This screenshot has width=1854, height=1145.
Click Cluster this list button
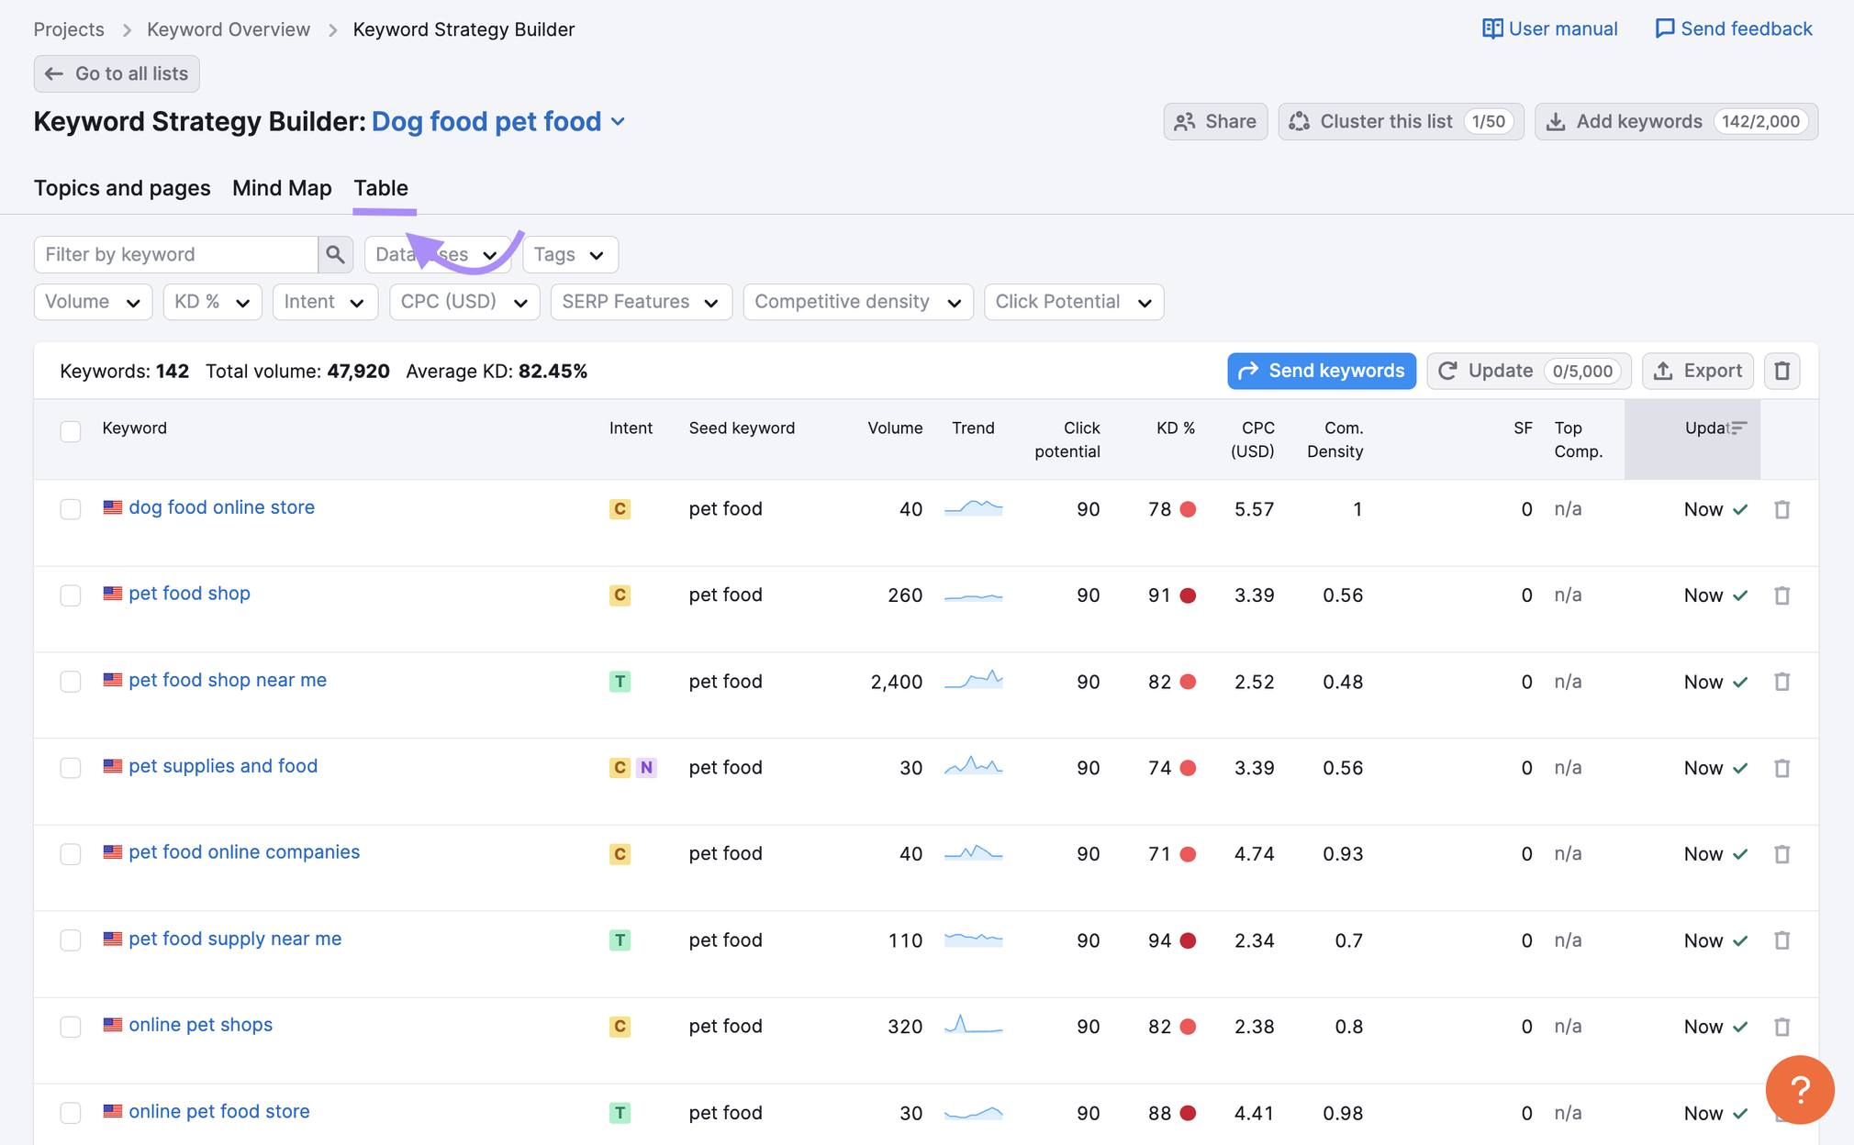pos(1402,121)
